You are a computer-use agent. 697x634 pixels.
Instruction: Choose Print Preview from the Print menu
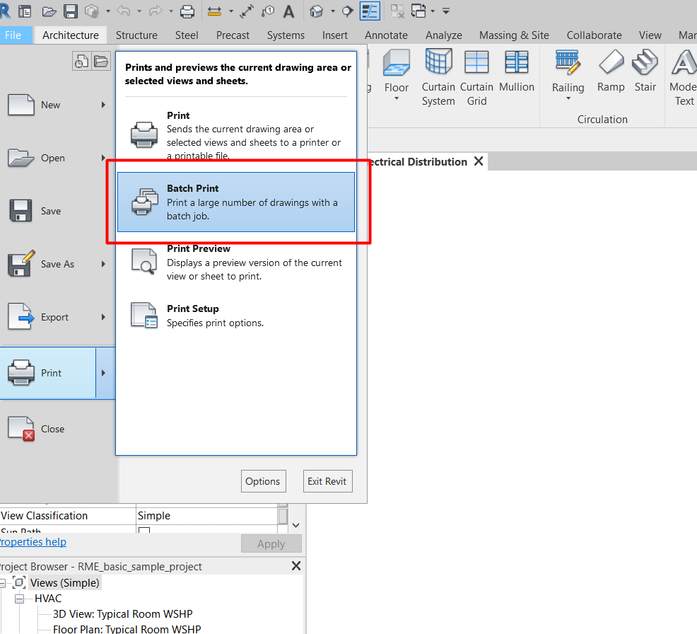(x=236, y=263)
